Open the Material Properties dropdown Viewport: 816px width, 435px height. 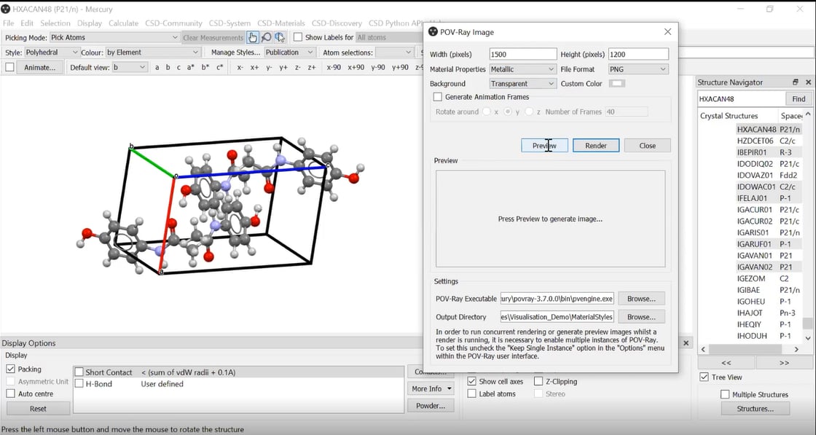pos(522,69)
